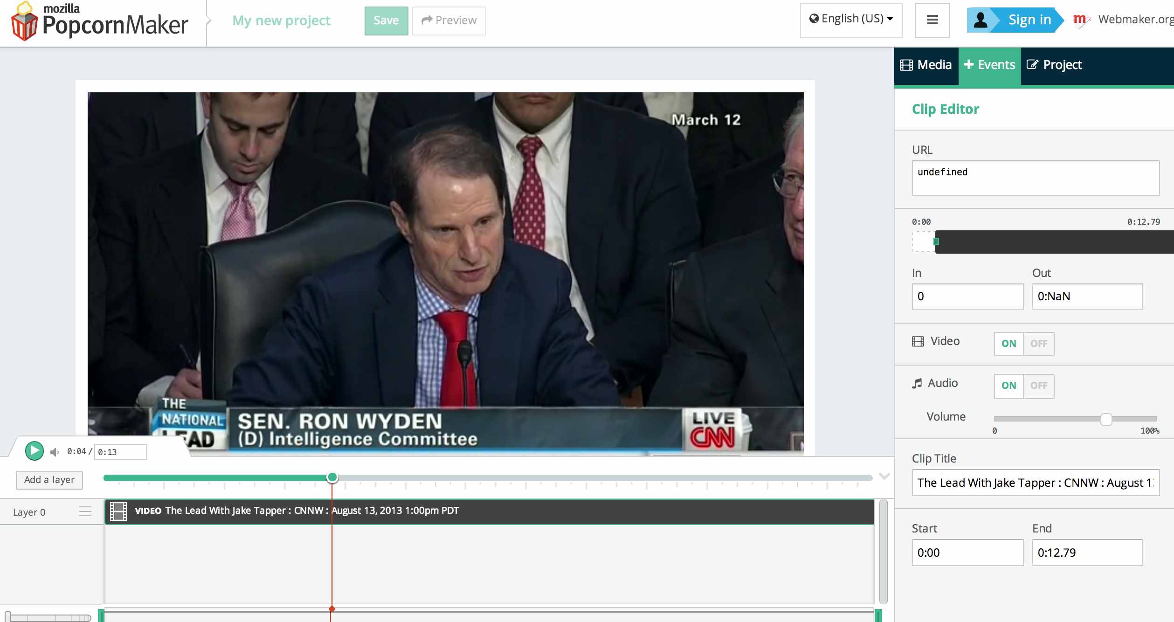Click the Project tab edit icon
Viewport: 1174px width, 622px height.
[1032, 64]
